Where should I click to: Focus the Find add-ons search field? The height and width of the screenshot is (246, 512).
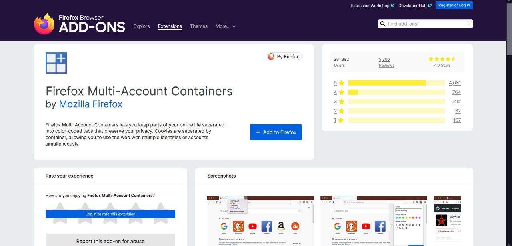click(x=425, y=24)
